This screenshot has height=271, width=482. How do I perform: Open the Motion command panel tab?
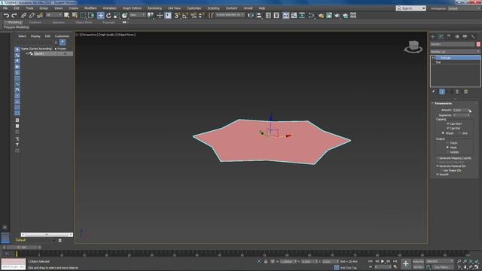[x=457, y=37]
